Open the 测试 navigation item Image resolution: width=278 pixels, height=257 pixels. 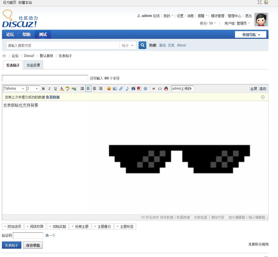click(43, 34)
